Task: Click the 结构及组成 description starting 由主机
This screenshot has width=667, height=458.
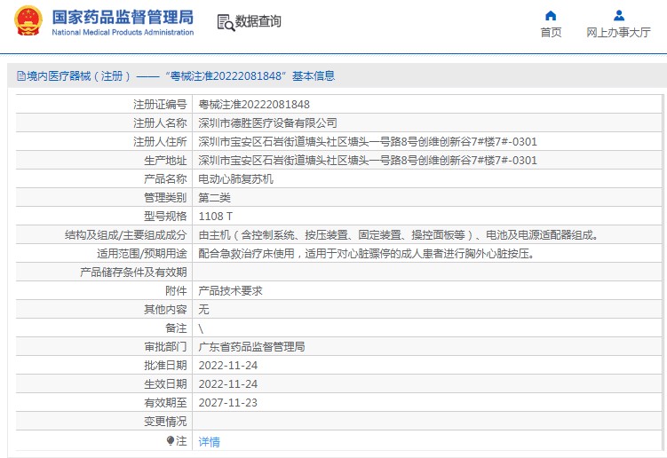Action: (398, 235)
